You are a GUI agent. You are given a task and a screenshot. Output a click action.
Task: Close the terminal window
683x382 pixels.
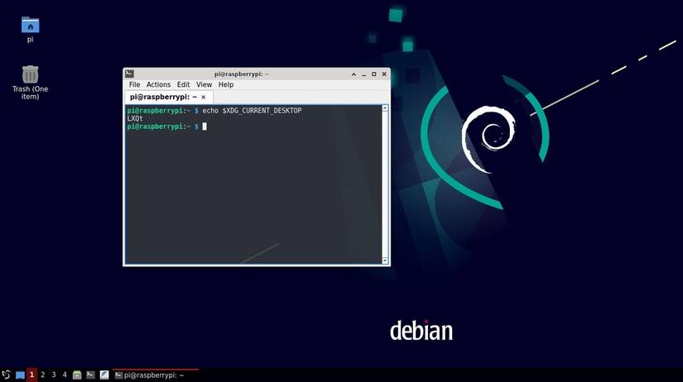click(384, 74)
